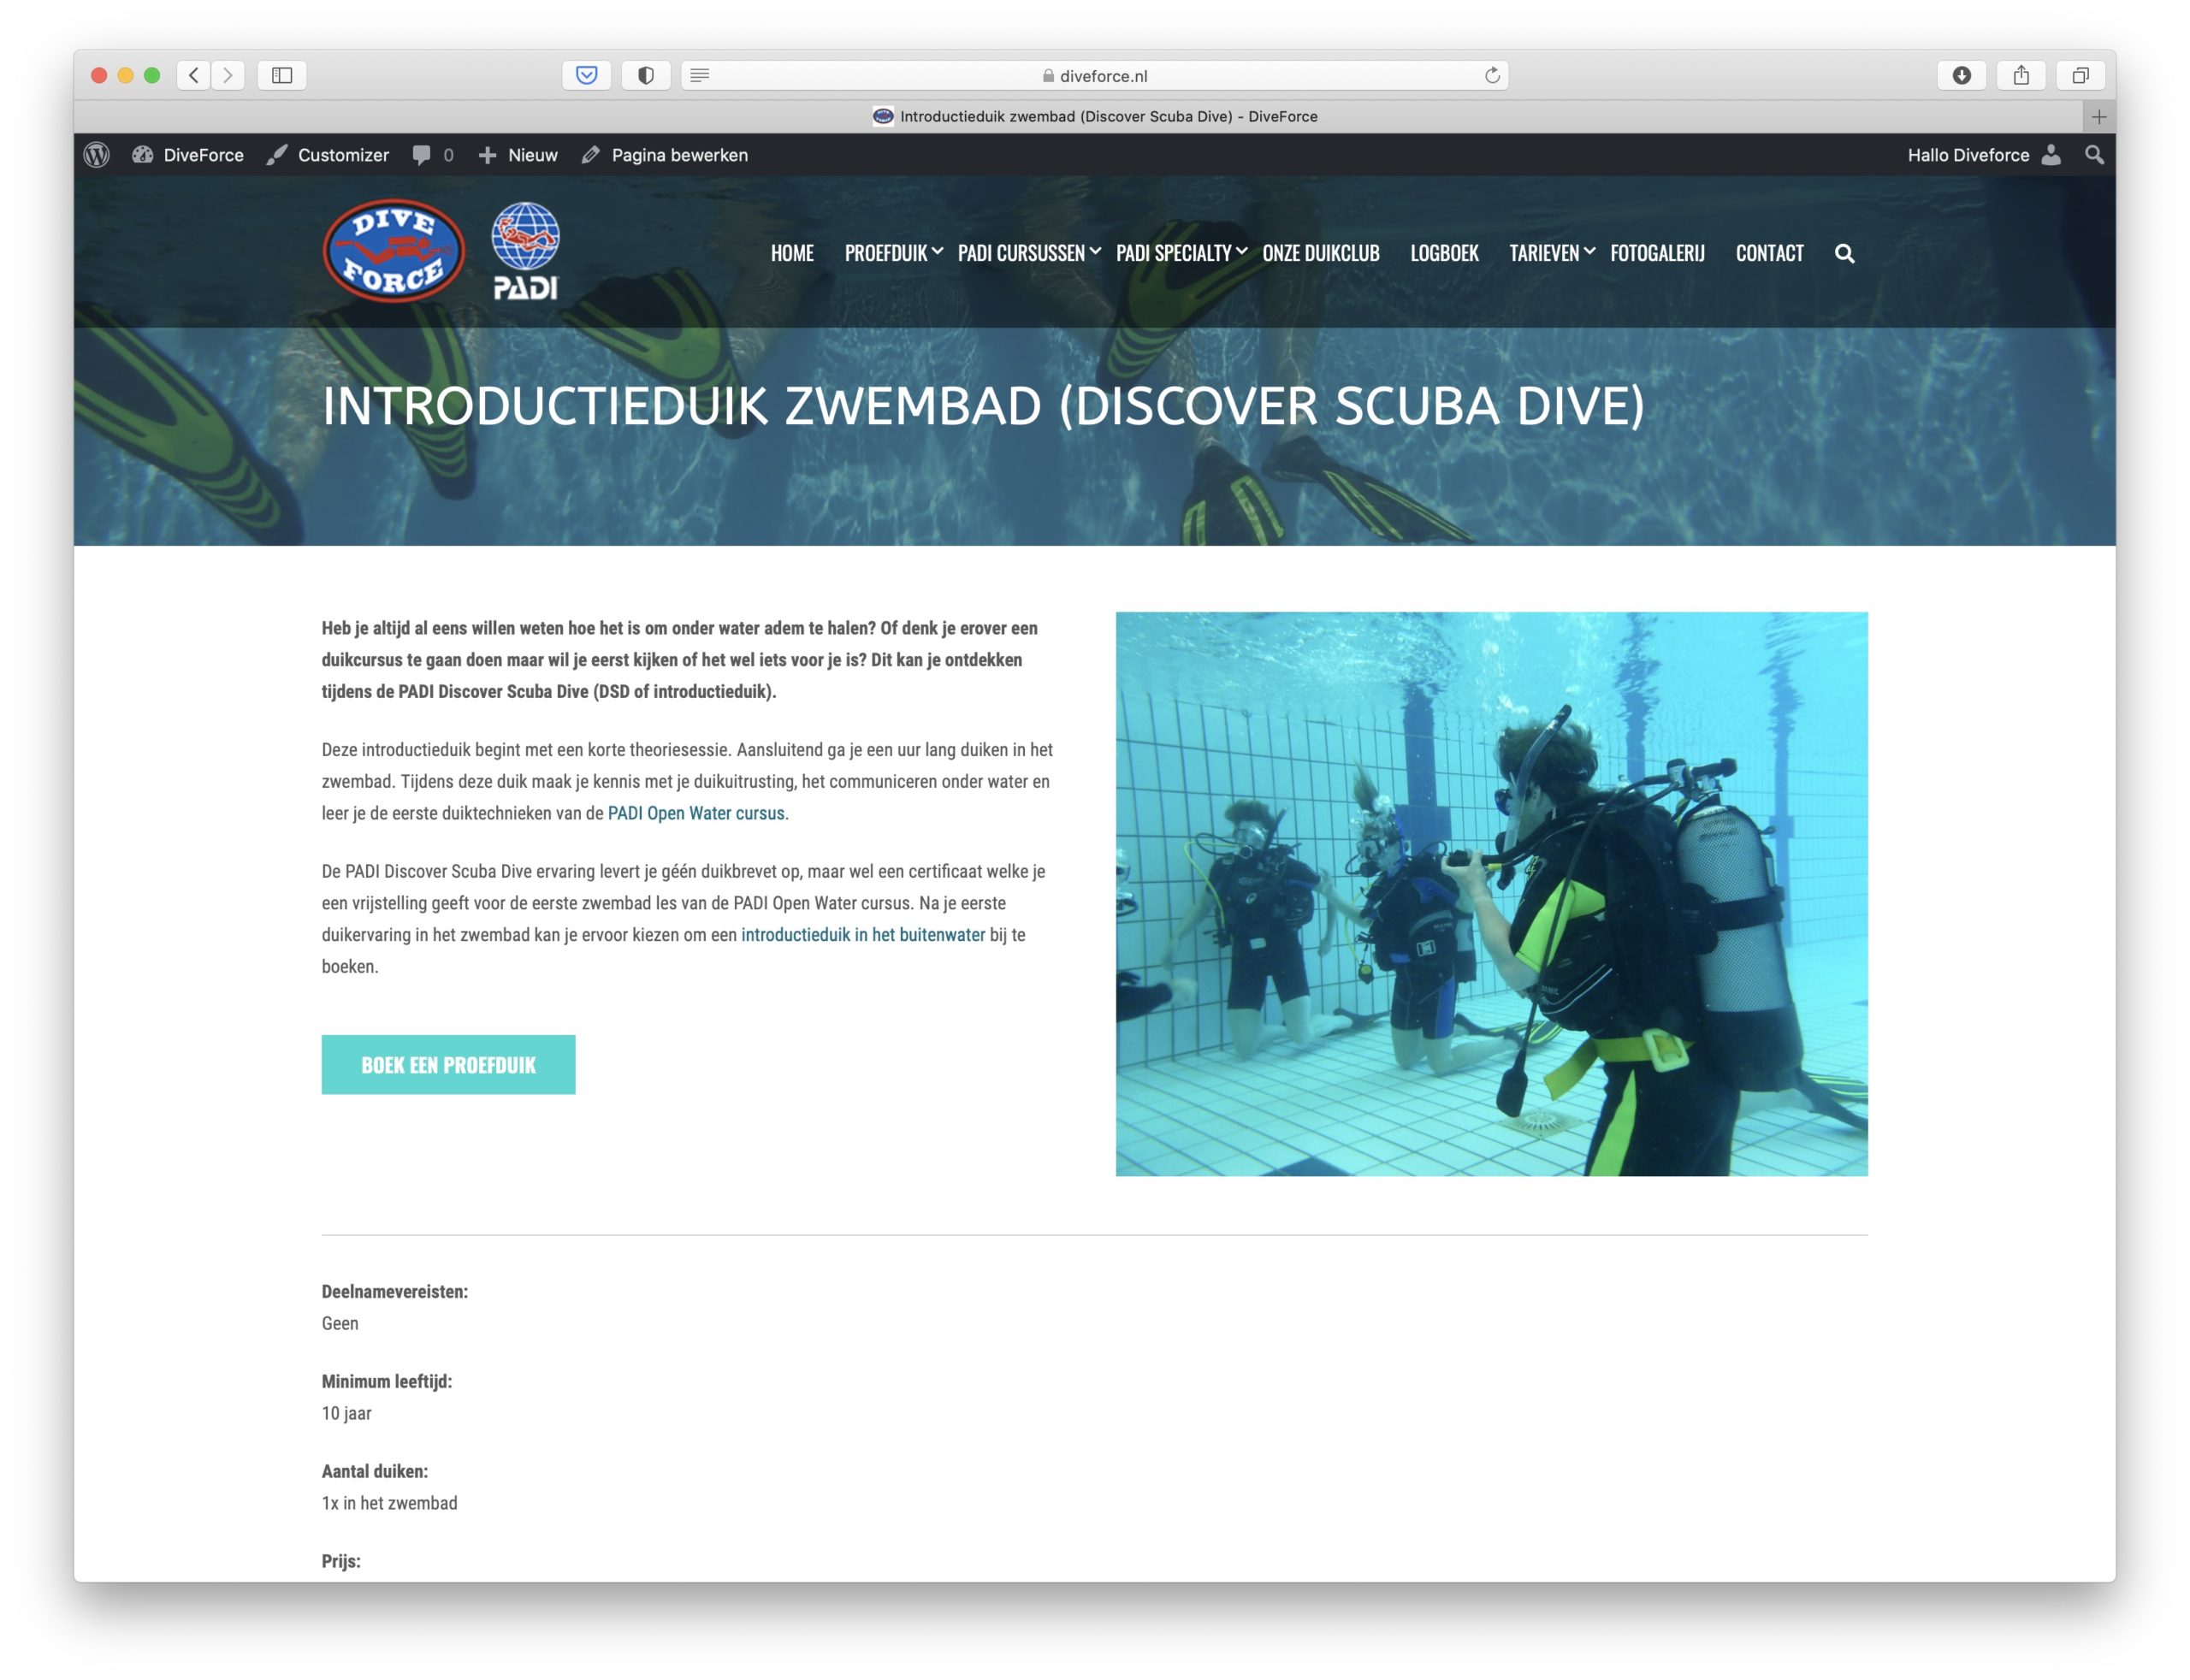Click the underwater divers pool photo

click(1491, 893)
